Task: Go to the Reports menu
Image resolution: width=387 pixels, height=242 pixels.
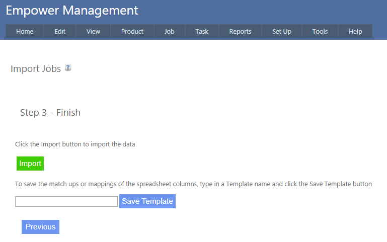Action: [x=240, y=31]
